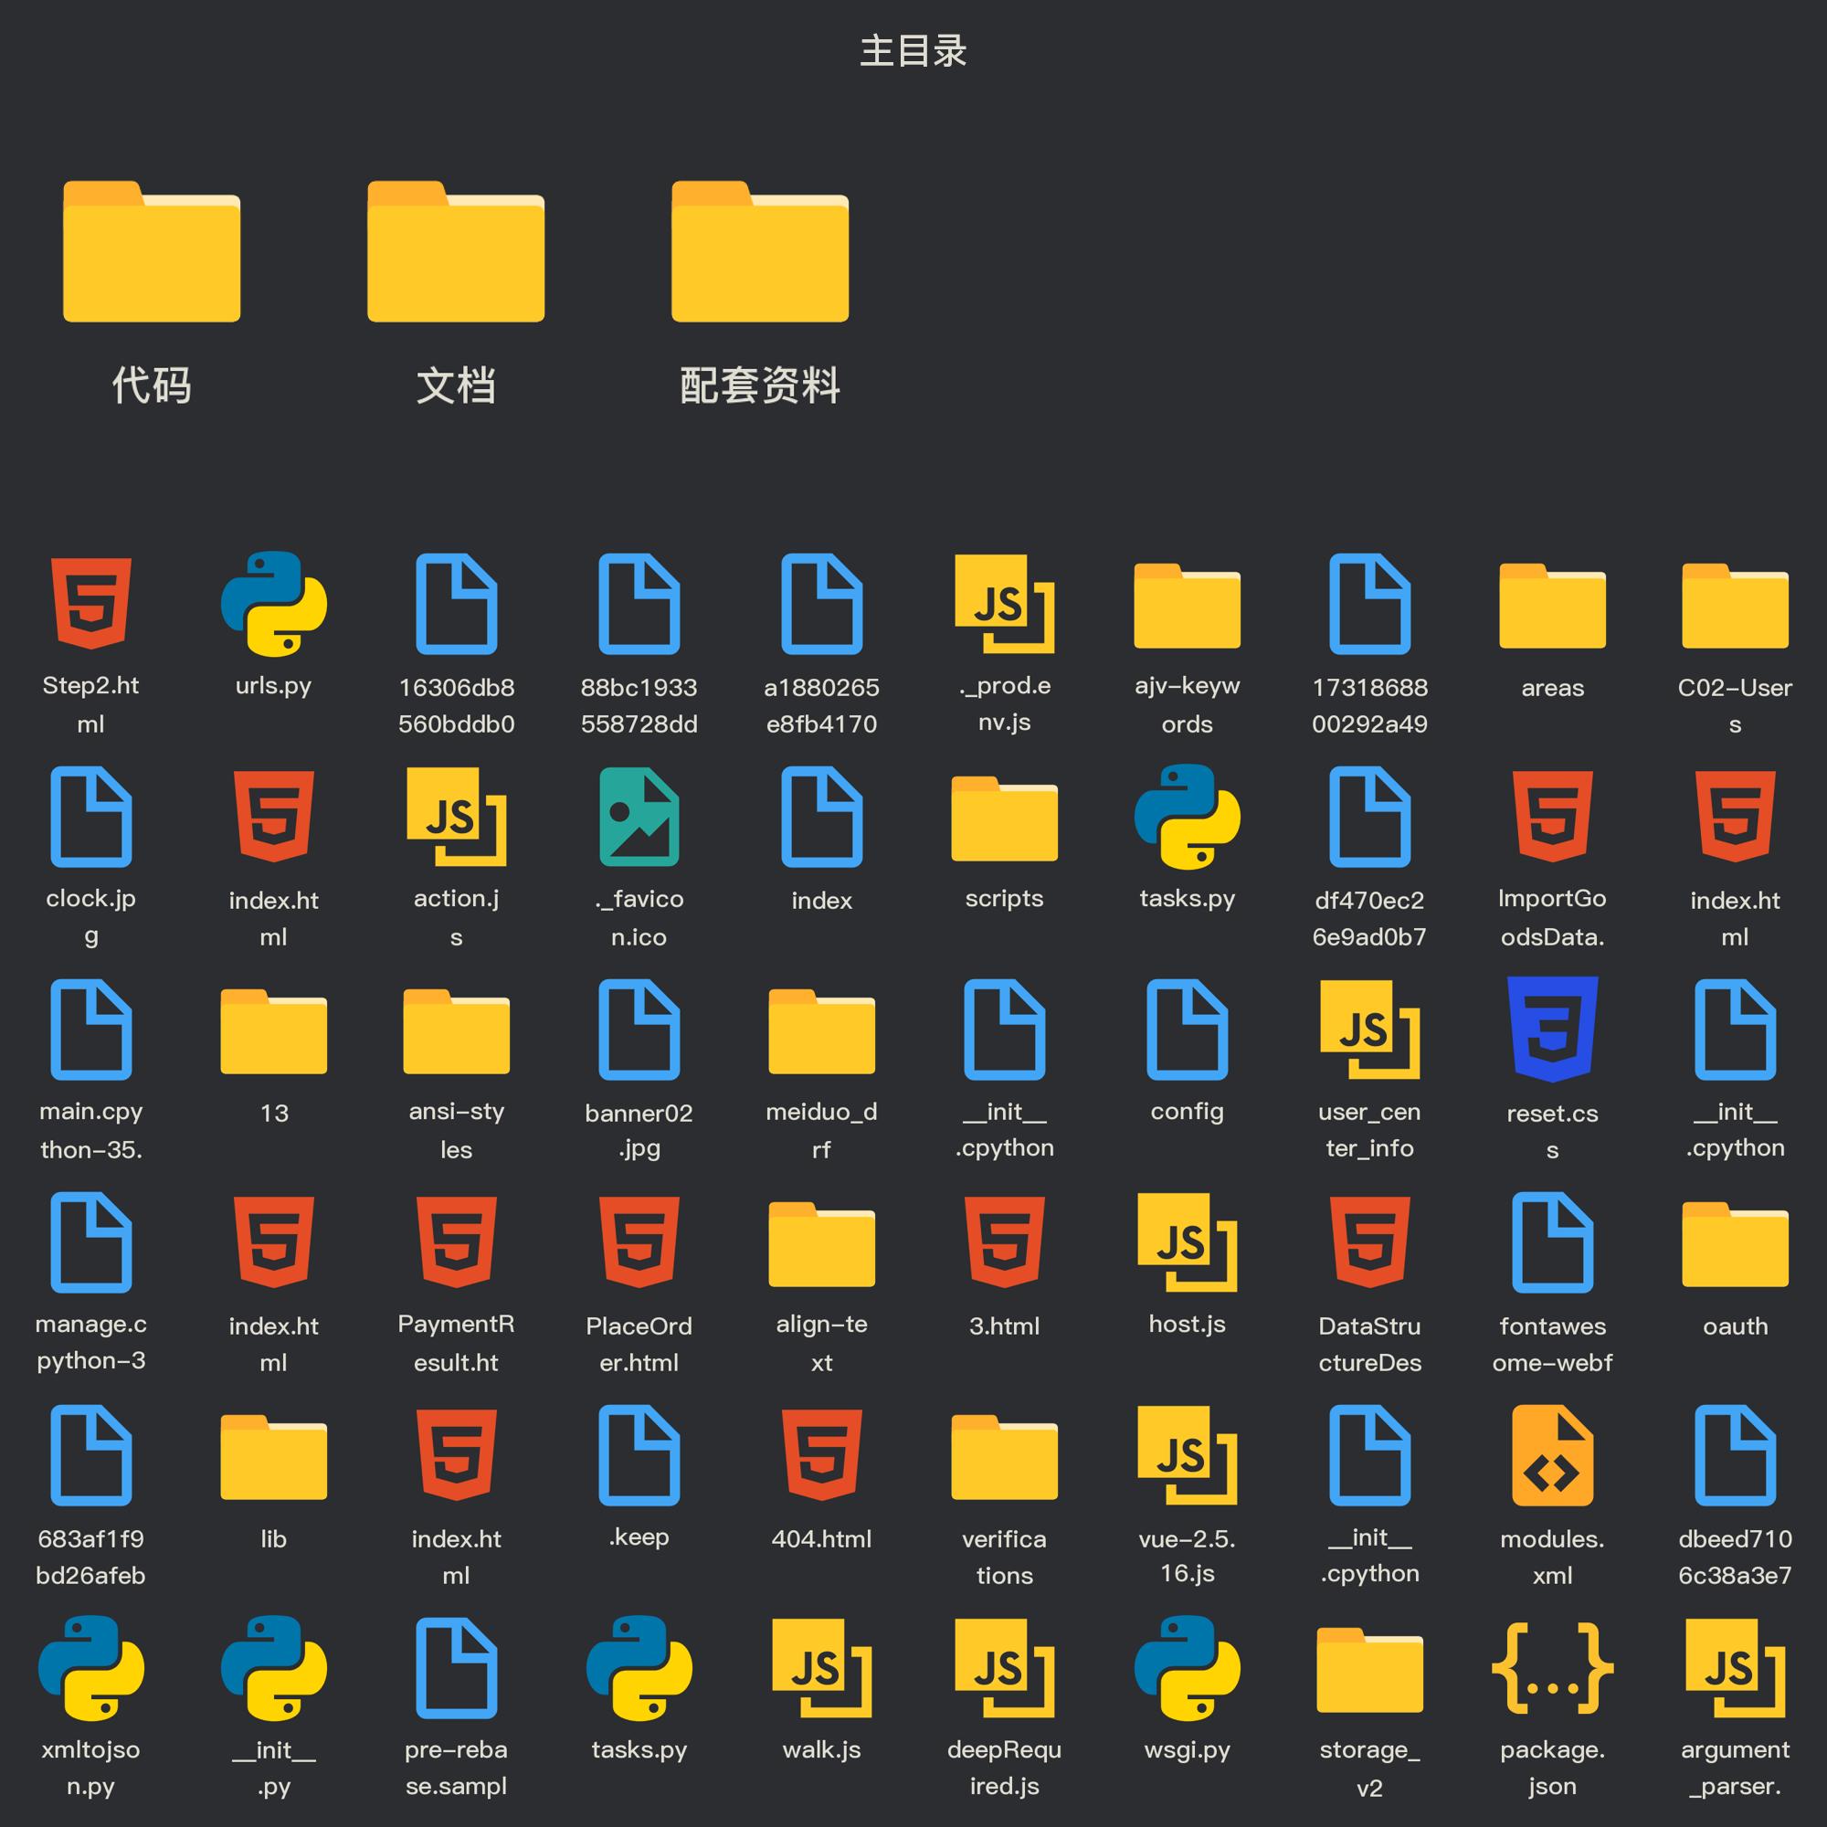Select the file named index
This screenshot has width=1827, height=1827.
point(822,816)
